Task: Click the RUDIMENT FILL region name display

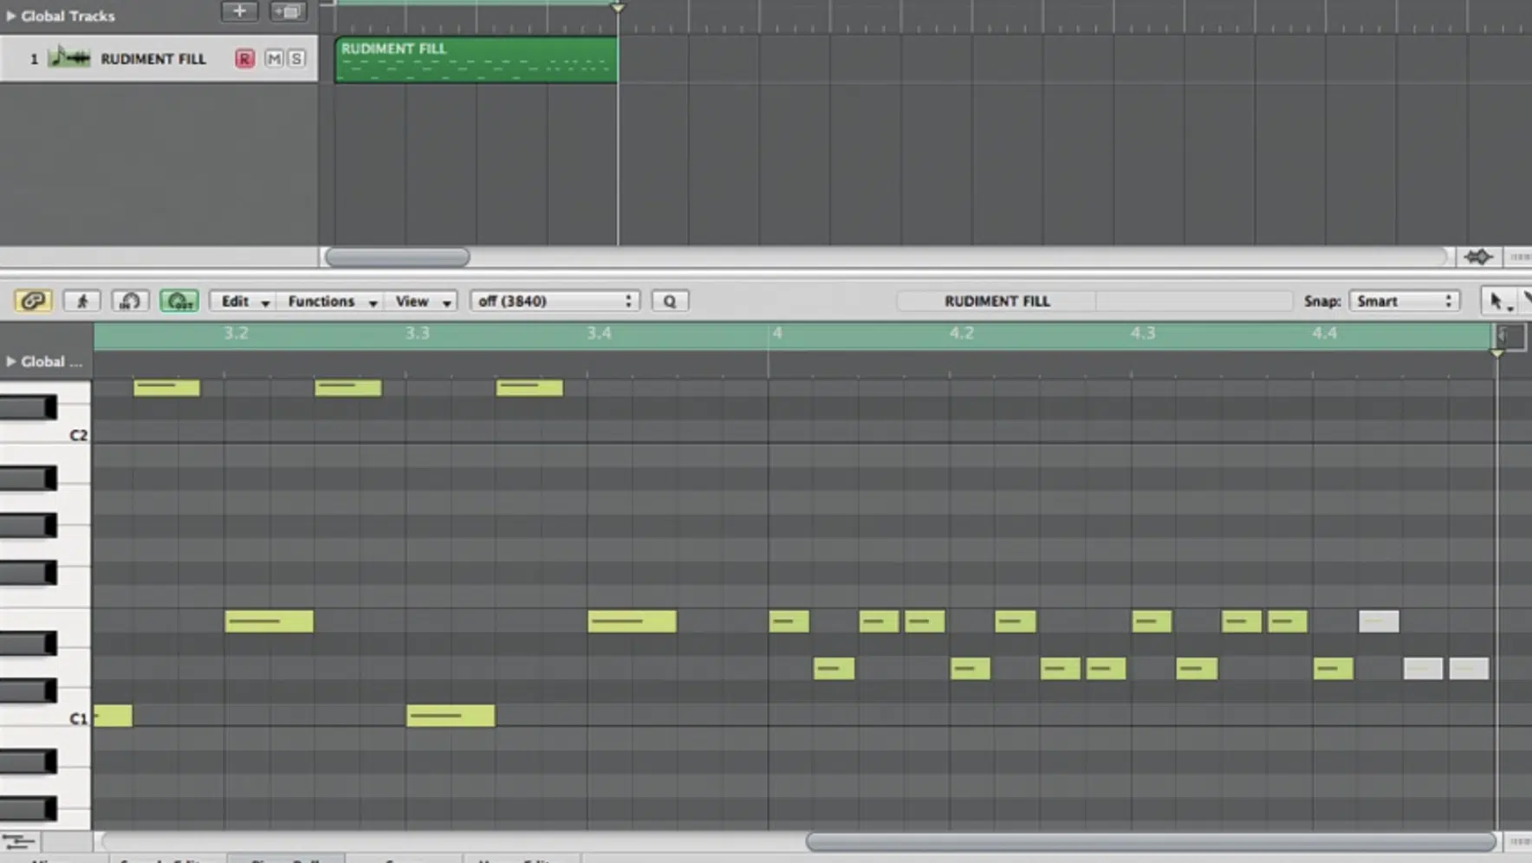Action: pos(996,301)
